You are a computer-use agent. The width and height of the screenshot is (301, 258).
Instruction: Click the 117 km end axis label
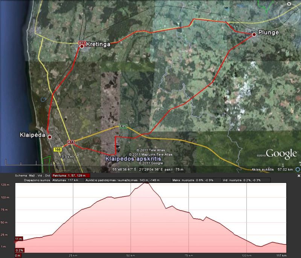(x=281, y=255)
